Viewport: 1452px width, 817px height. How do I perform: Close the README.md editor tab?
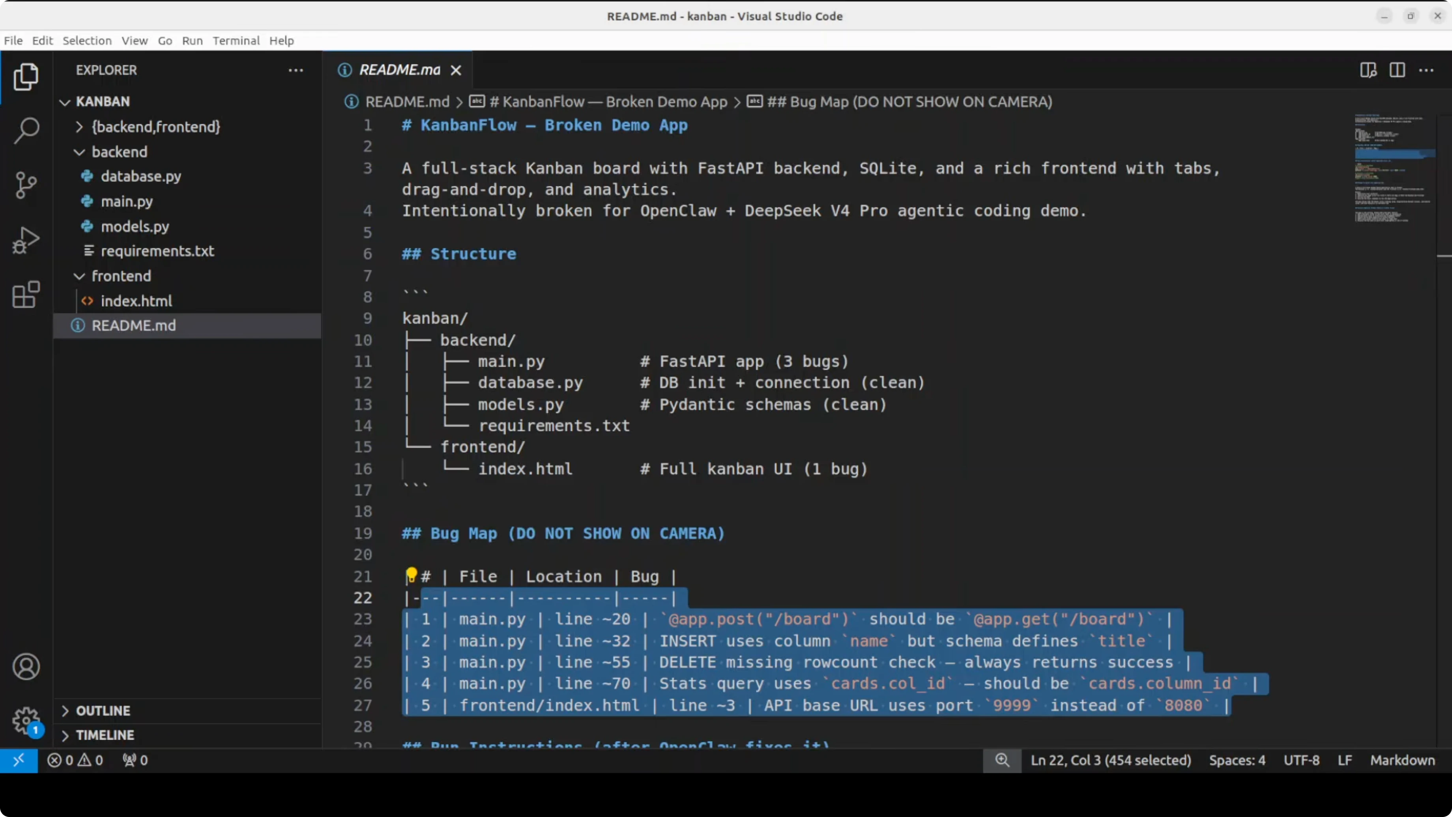pos(456,70)
